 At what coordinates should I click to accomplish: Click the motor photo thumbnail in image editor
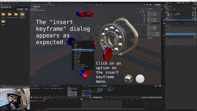15,98
